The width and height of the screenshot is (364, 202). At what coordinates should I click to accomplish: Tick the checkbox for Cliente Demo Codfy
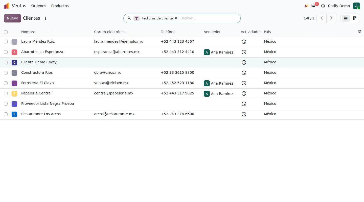[x=6, y=62]
